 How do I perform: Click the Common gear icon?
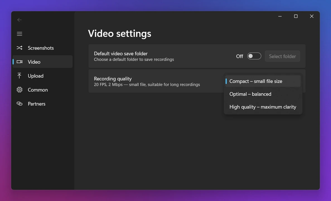click(20, 90)
